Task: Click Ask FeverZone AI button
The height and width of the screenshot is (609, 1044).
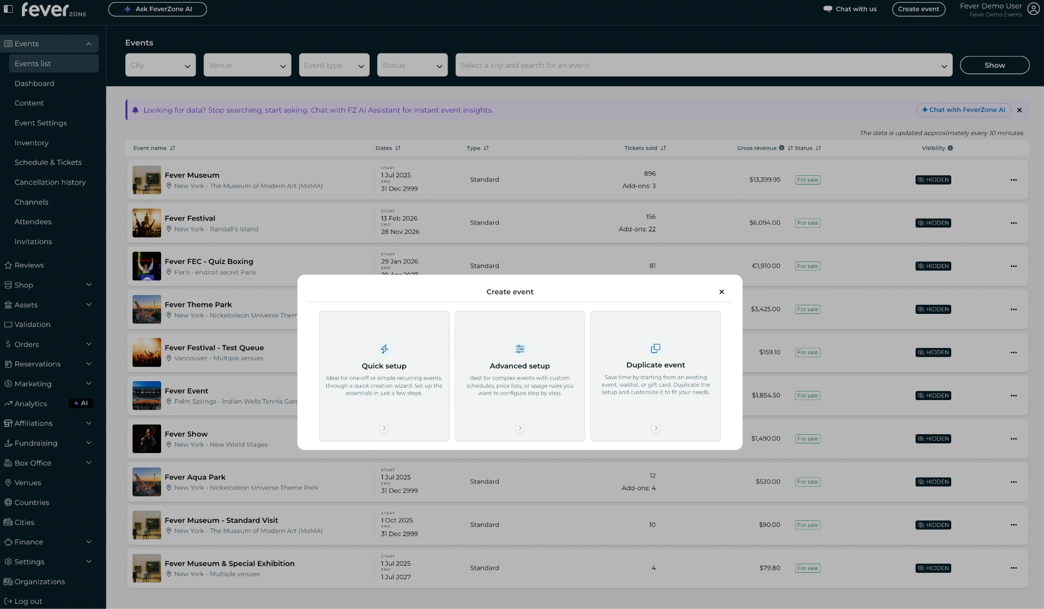Action: pyautogui.click(x=158, y=9)
